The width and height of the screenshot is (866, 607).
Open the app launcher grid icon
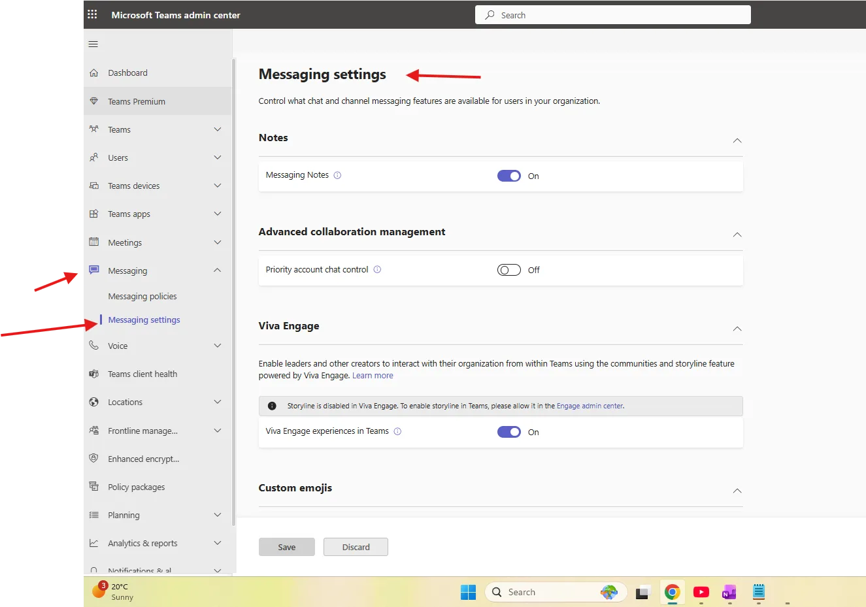click(x=92, y=14)
